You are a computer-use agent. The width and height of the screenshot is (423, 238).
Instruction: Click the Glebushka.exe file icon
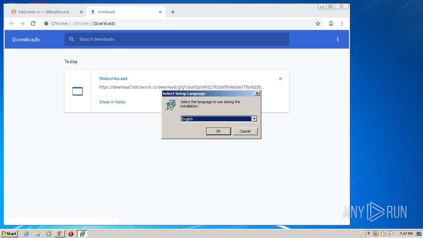[x=77, y=91]
